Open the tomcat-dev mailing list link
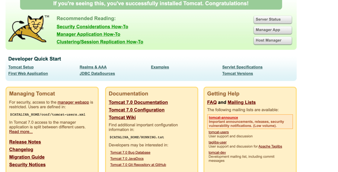 pyautogui.click(x=217, y=152)
